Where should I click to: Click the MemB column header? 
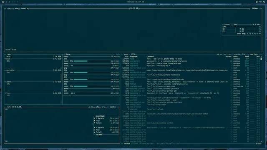[247, 57]
